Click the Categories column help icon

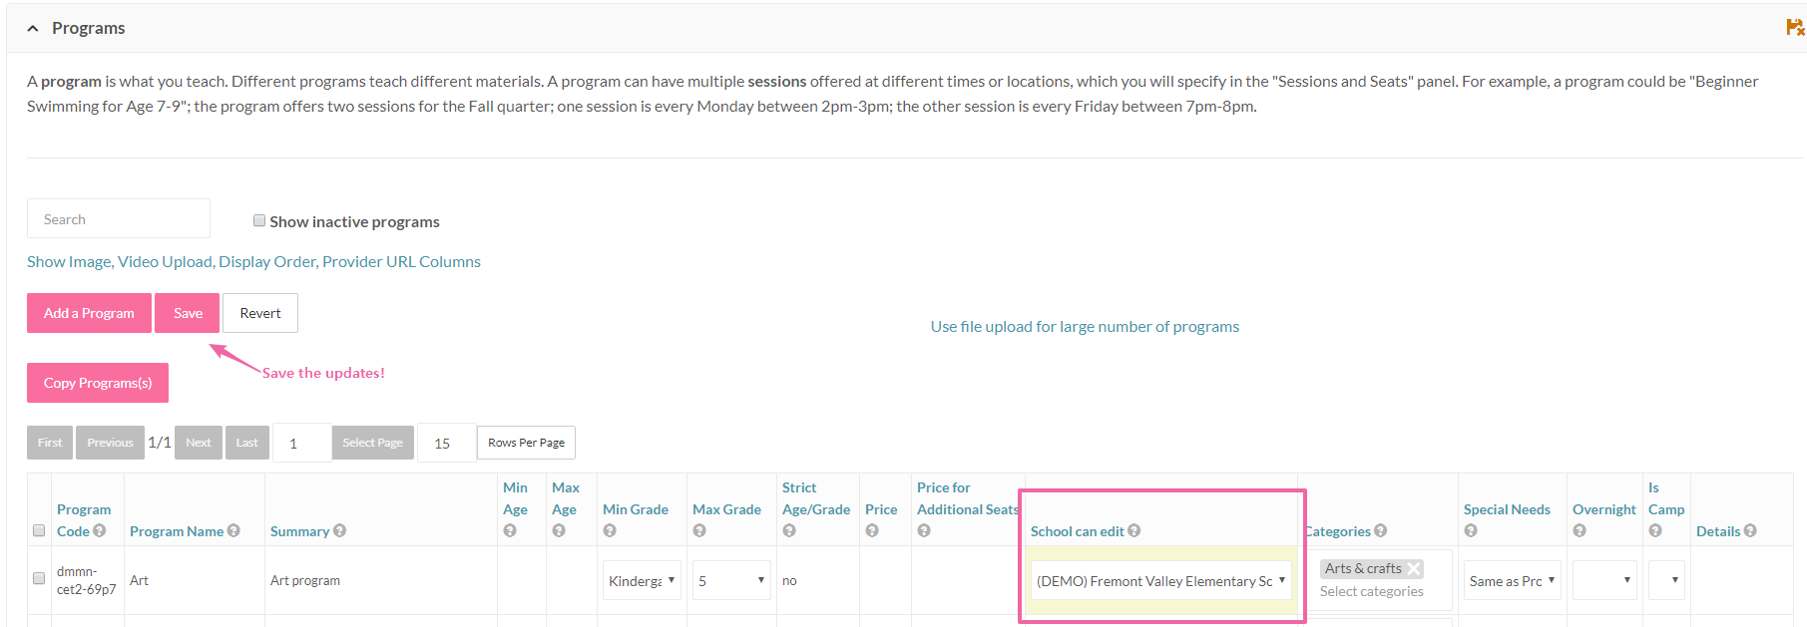1381,531
